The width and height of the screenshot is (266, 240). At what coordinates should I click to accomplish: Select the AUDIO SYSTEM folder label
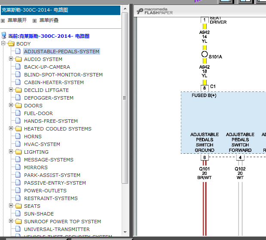tap(43, 59)
